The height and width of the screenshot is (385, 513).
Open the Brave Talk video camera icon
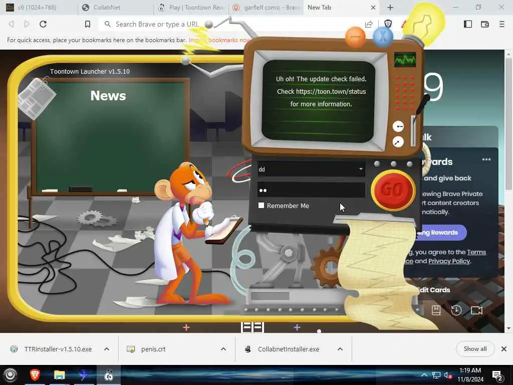[476, 310]
